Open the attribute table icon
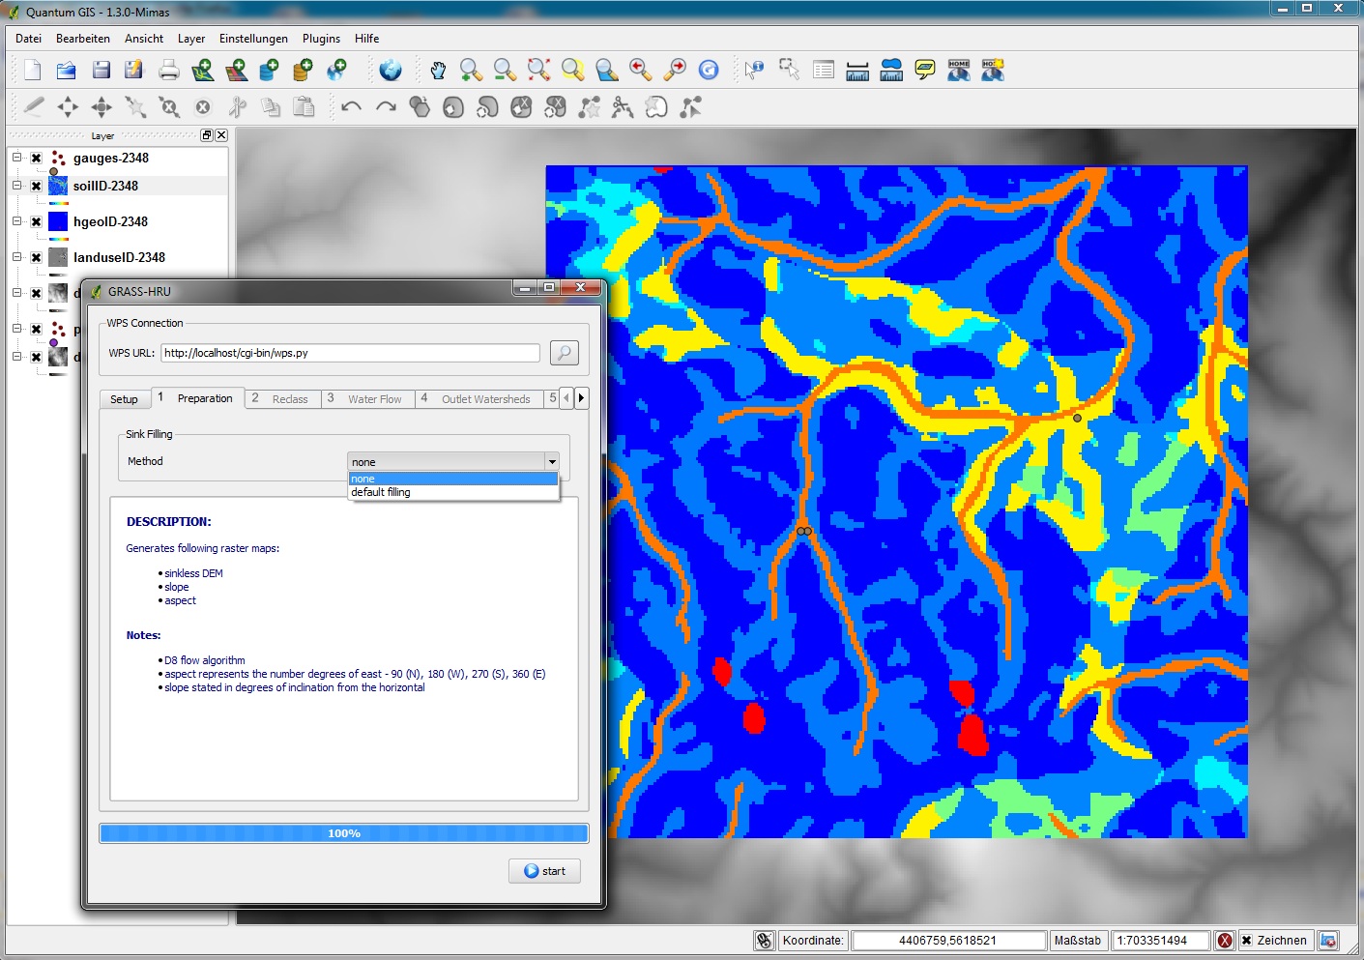Viewport: 1364px width, 960px height. (x=824, y=70)
